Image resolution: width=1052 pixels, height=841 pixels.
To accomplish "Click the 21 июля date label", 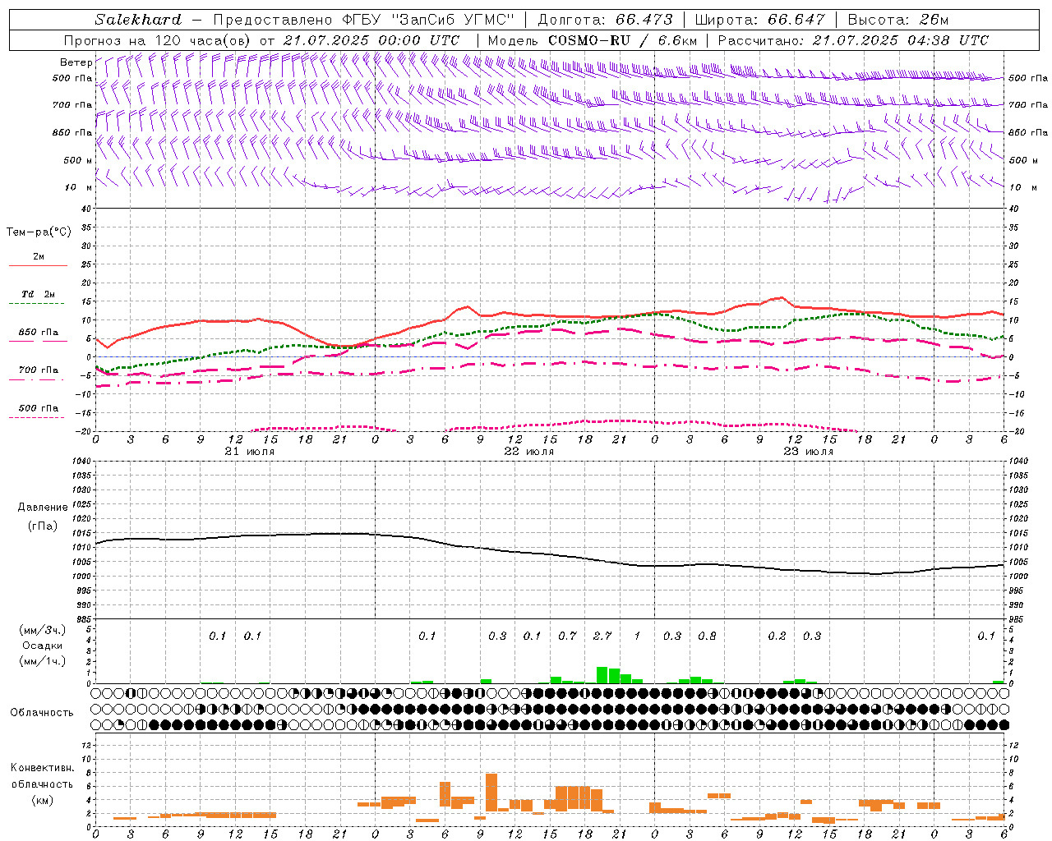I will click(250, 452).
